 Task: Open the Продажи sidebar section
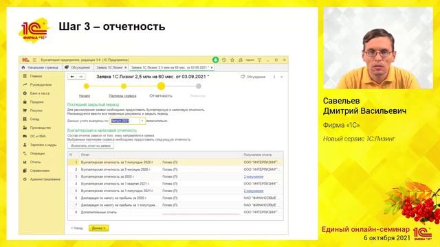[36, 102]
